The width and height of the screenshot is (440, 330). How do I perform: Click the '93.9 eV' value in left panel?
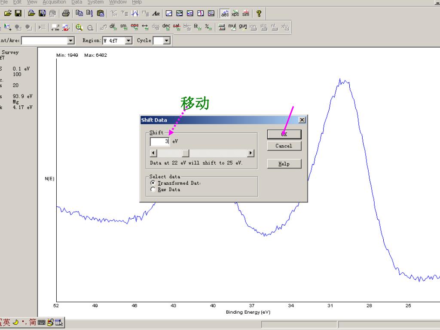(22, 96)
